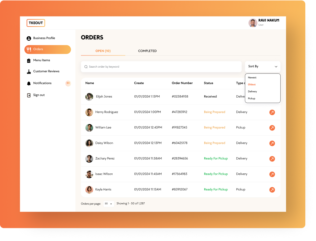Click Zachary Perez Ready For Pickup status
Screen dimensions: 316x241
point(216,158)
